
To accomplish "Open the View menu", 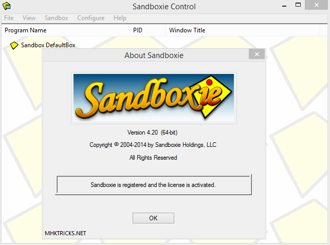I will 29,18.
